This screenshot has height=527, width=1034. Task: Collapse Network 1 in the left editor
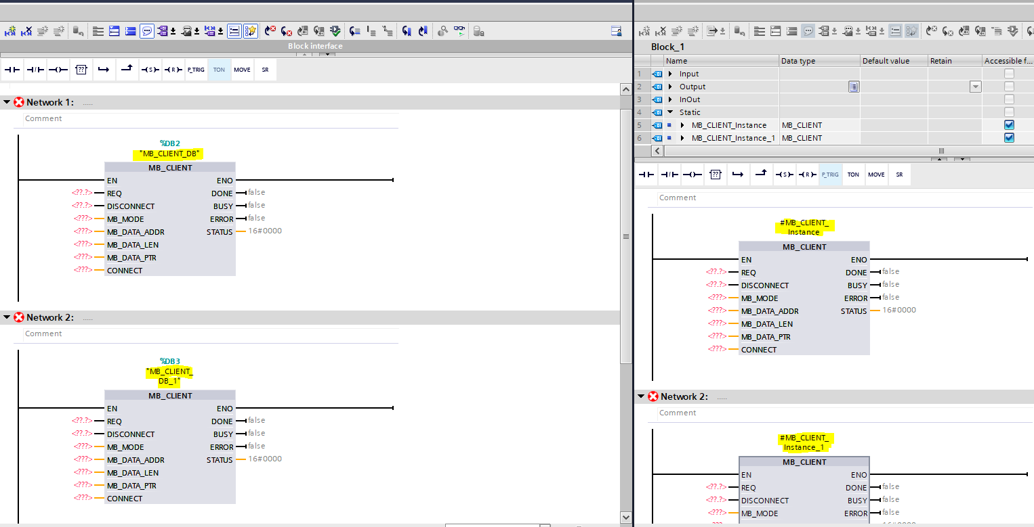[7, 102]
